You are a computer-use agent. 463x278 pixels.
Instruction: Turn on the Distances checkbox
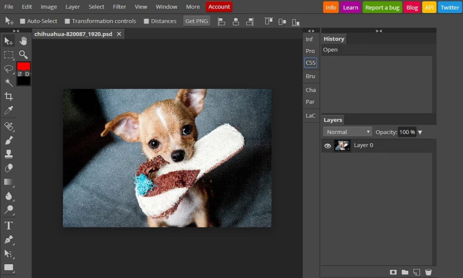[146, 21]
